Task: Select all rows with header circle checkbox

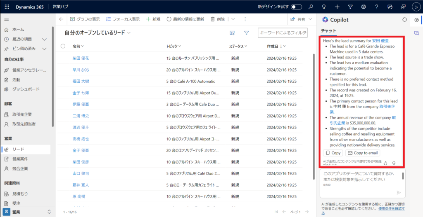Action: [x=63, y=46]
